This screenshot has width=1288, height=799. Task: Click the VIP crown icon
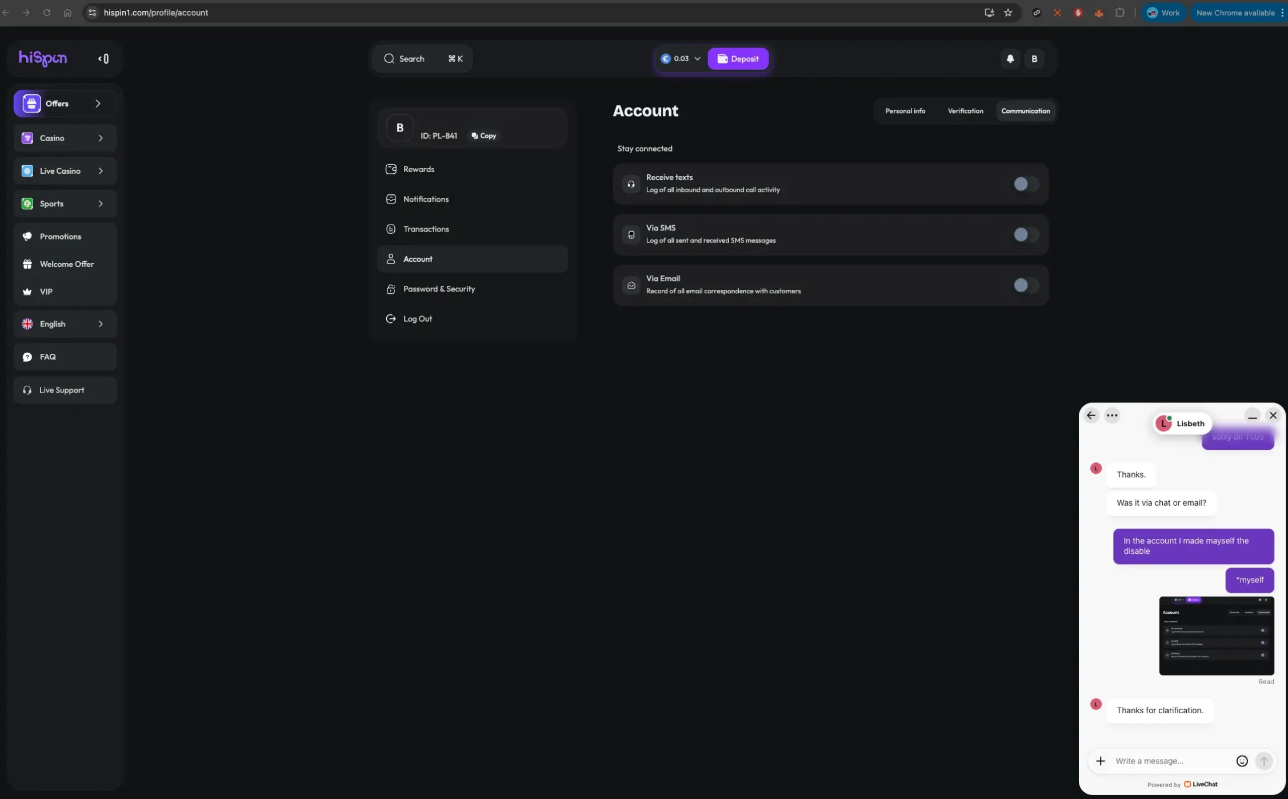click(27, 291)
